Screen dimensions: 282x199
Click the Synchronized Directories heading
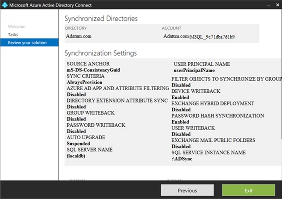(101, 19)
